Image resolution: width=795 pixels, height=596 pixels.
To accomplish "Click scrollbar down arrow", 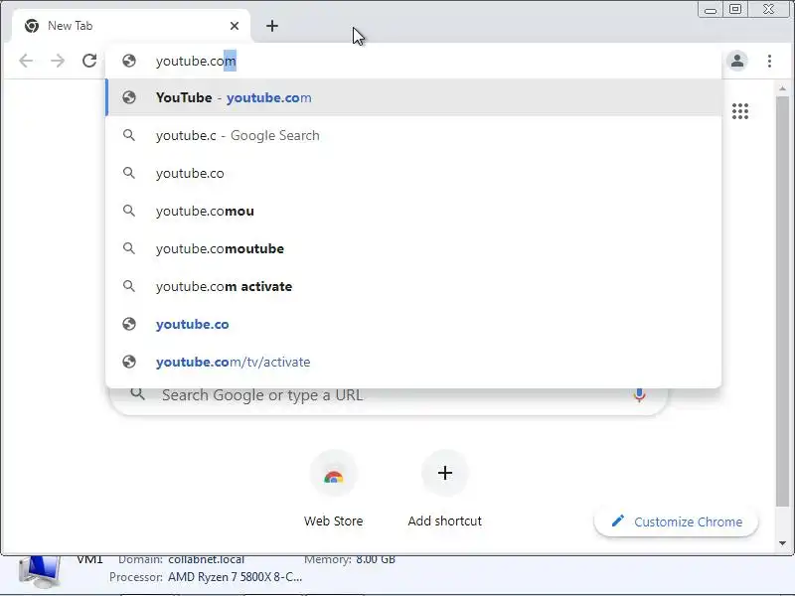I will (782, 543).
